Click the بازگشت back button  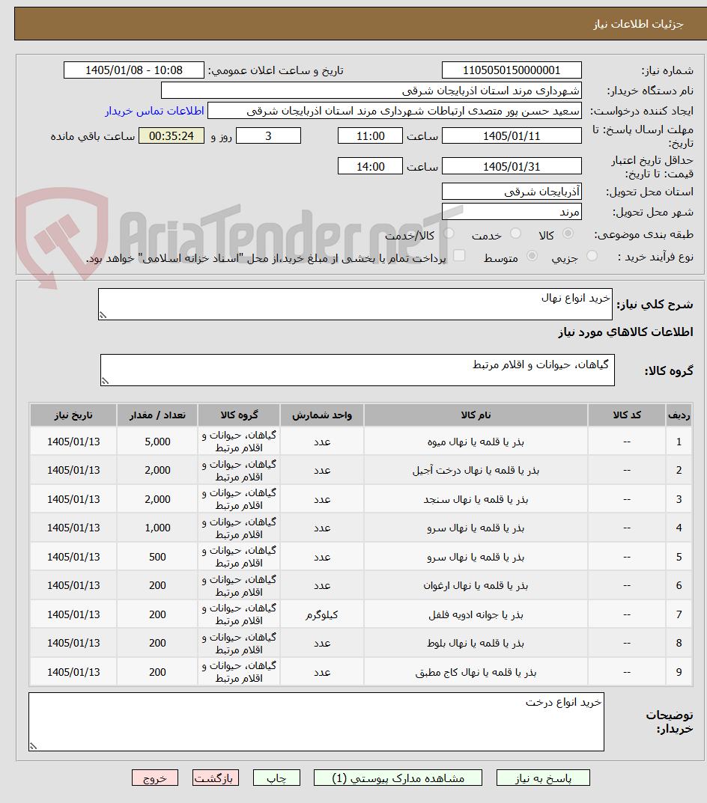[x=216, y=778]
